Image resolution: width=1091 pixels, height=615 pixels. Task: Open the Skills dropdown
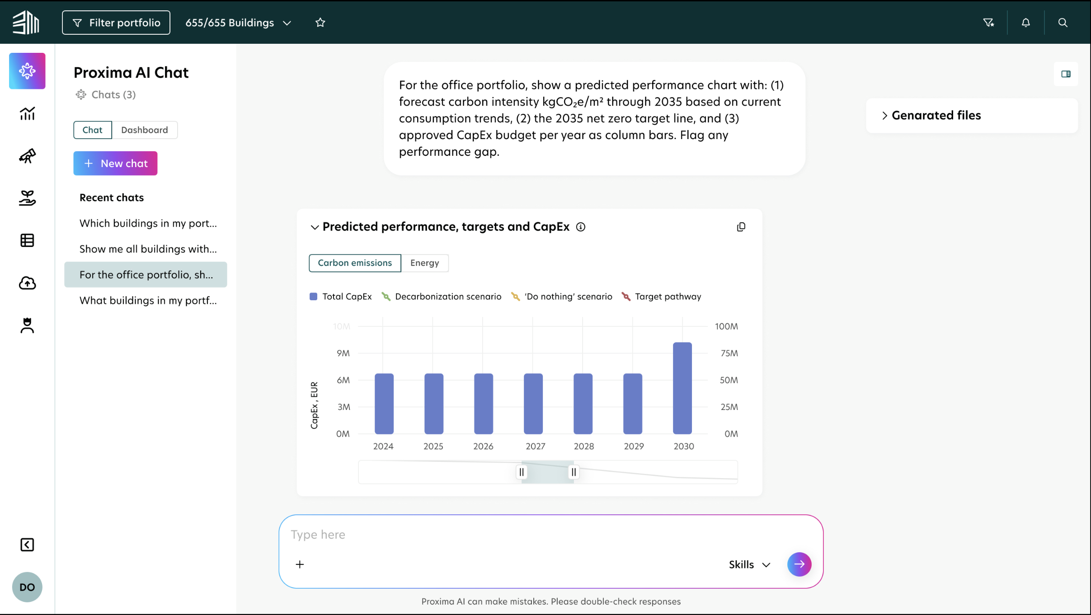(749, 564)
